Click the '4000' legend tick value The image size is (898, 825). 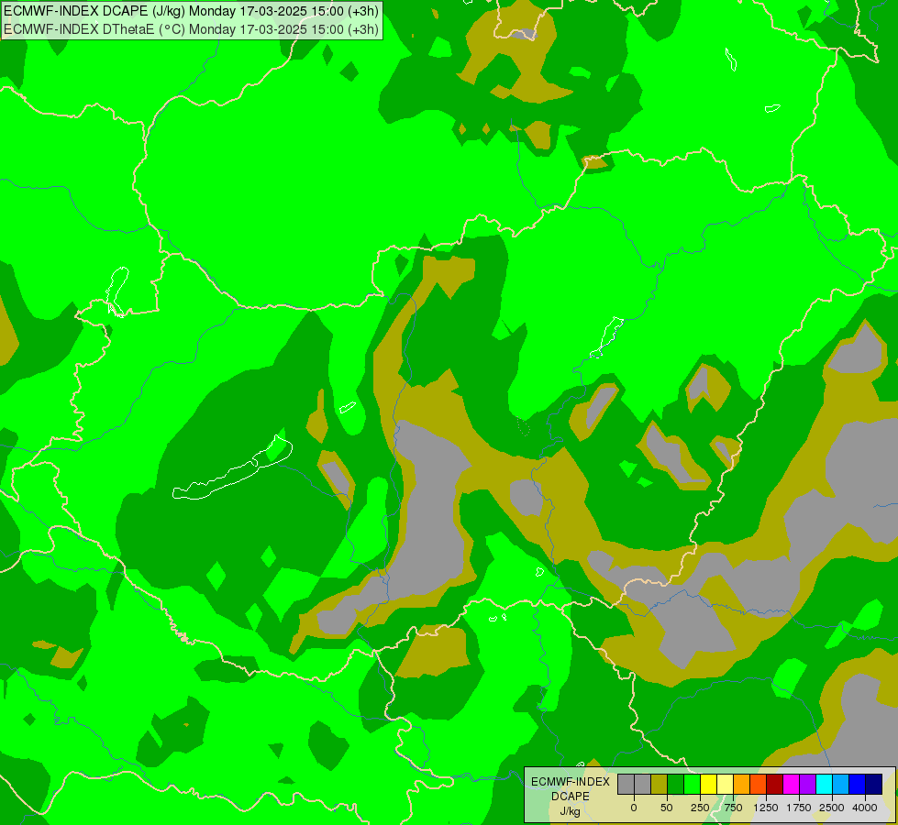865,808
